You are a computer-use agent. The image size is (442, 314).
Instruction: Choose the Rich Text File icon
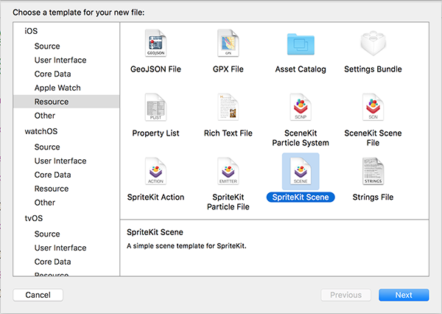(x=228, y=107)
